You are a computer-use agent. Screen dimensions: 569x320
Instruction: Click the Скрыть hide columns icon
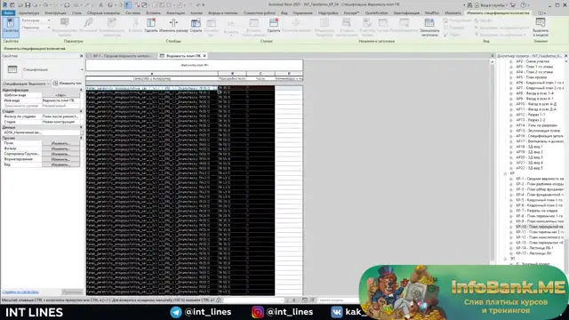point(196,25)
